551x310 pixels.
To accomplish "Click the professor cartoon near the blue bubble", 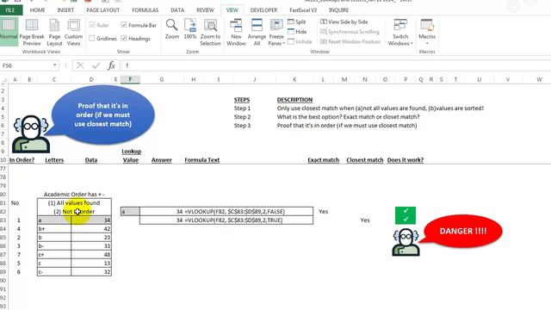I will 31,133.
